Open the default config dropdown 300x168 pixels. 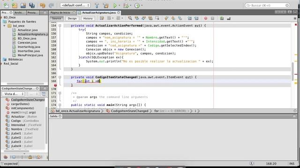pyautogui.click(x=75, y=5)
